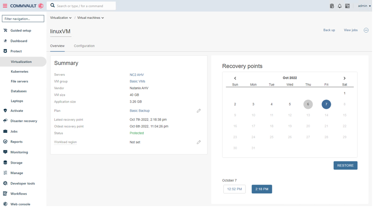Image resolution: width=374 pixels, height=208 pixels.
Task: Click the oldest recovery point timestamp
Action: point(149,127)
